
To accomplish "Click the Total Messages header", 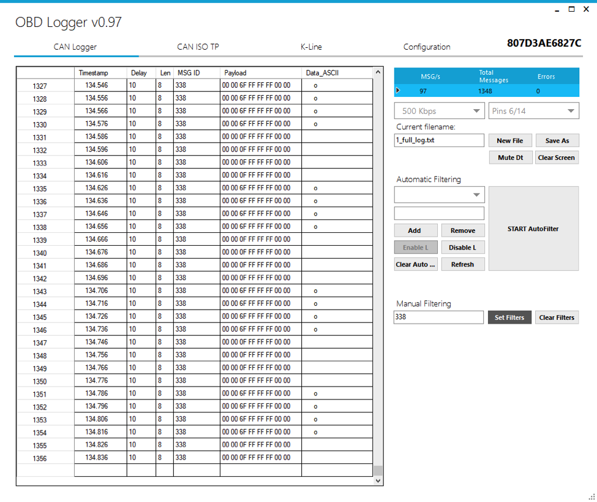I will tap(494, 76).
